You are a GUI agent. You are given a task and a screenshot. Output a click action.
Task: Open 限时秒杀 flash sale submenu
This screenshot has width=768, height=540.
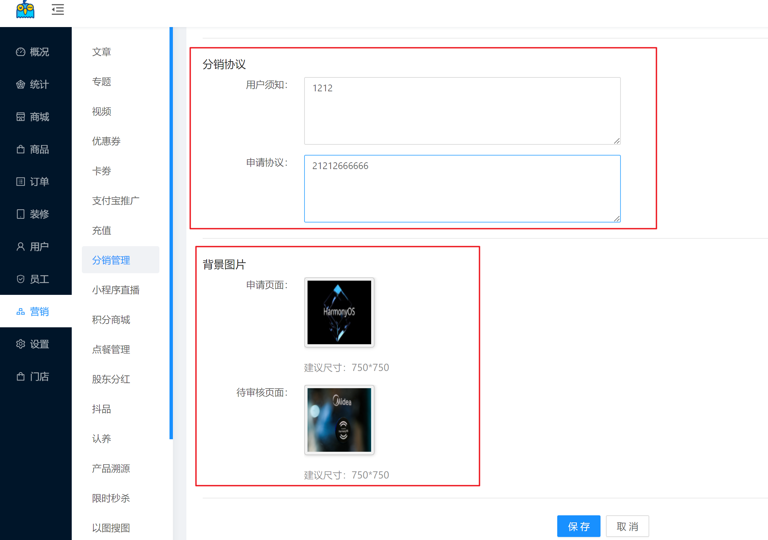[111, 498]
